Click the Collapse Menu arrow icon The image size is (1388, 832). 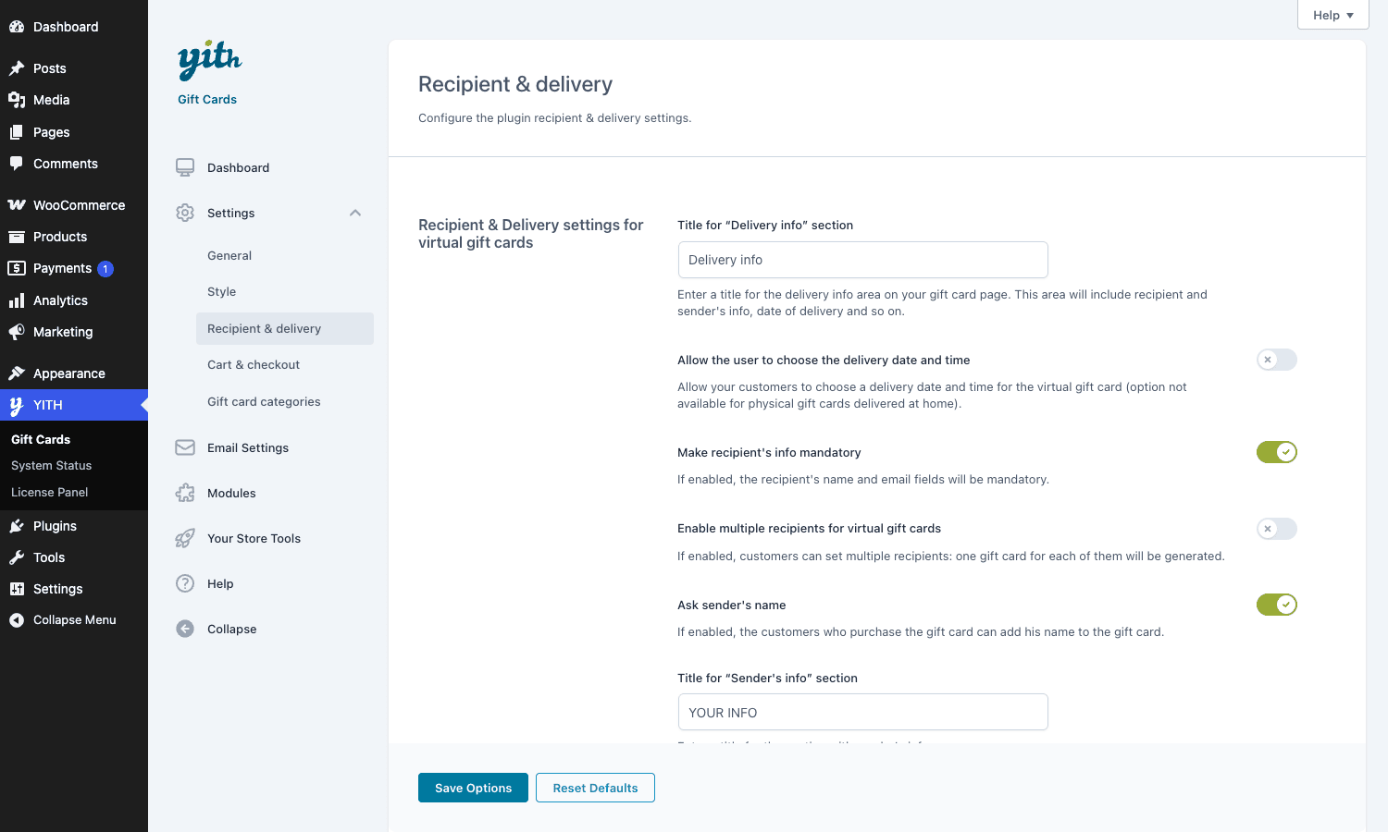(x=17, y=620)
